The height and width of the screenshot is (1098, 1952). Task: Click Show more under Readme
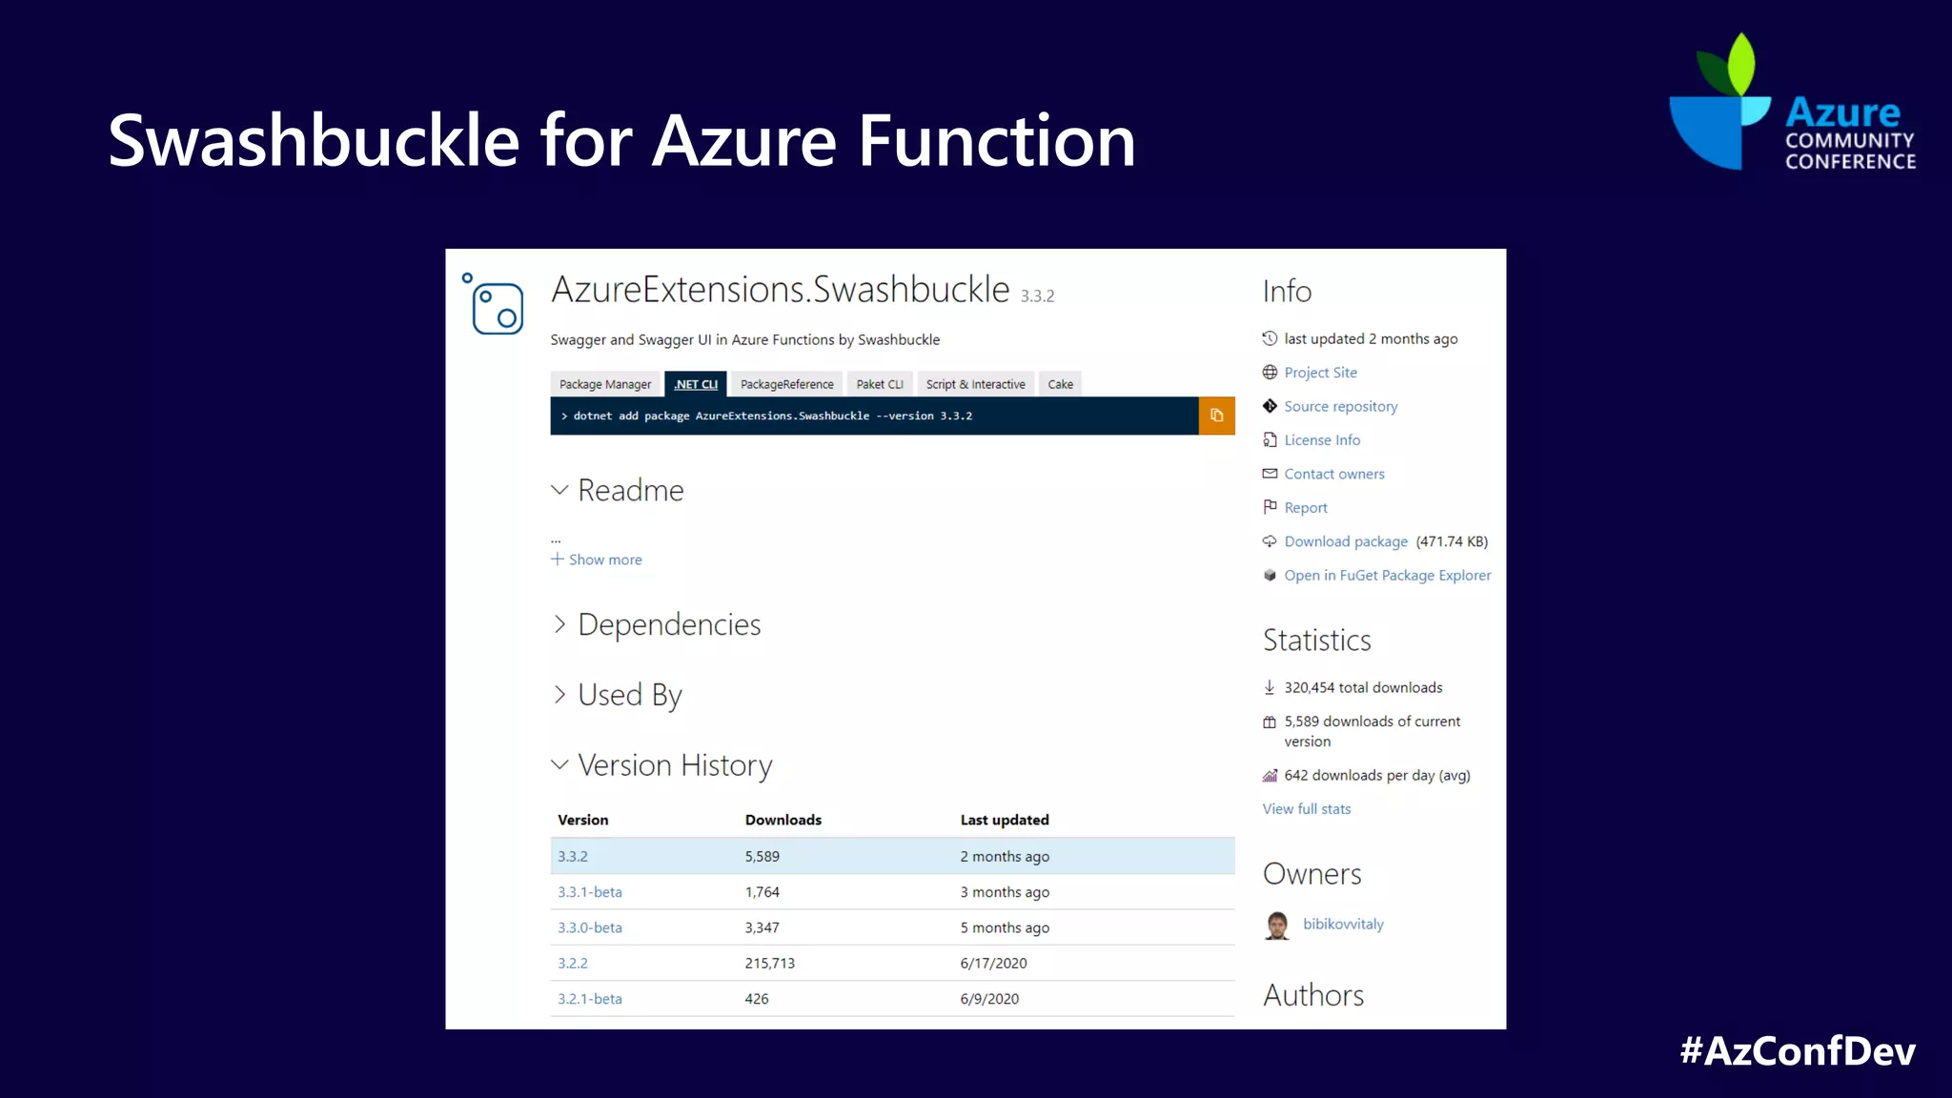[605, 559]
